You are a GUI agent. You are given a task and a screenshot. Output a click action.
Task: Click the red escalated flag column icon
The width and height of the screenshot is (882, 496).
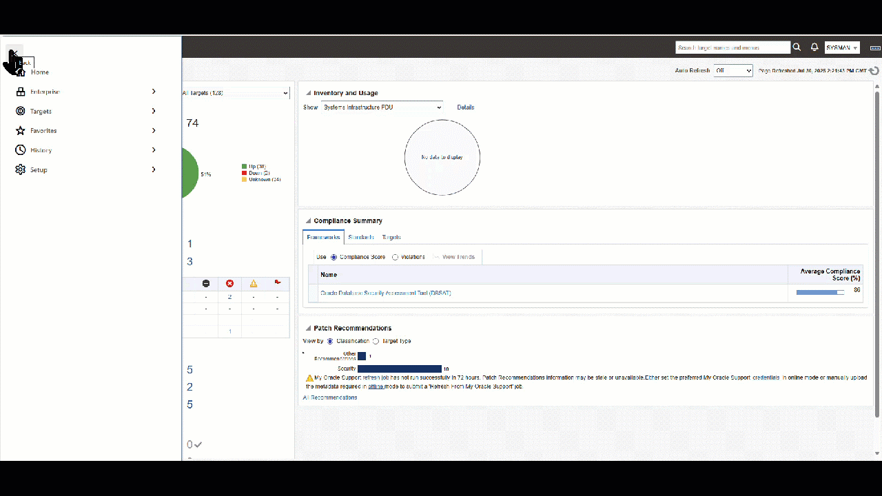click(x=278, y=282)
